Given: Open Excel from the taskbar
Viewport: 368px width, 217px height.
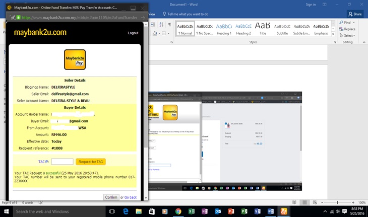Looking at the screenshot, I should click(x=191, y=211).
